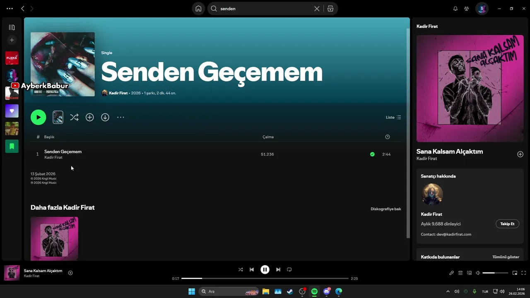The width and height of the screenshot is (530, 298).
Task: Click the Senden Geçemem track title in the row
Action: 63,151
